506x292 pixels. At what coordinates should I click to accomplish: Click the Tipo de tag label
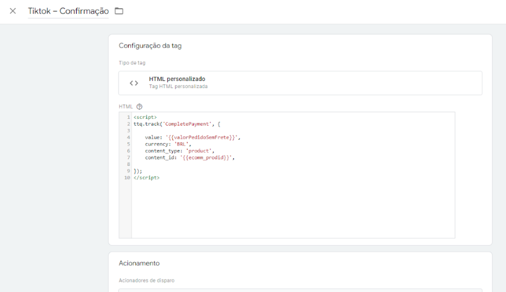click(132, 63)
